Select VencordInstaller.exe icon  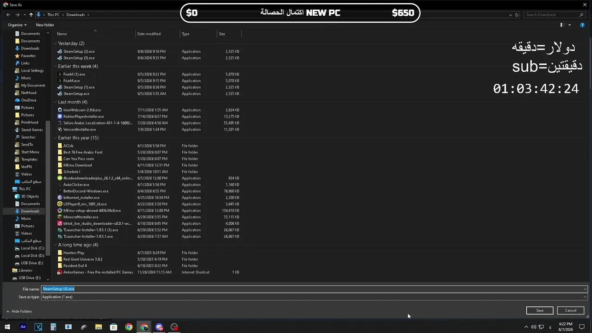point(60,129)
